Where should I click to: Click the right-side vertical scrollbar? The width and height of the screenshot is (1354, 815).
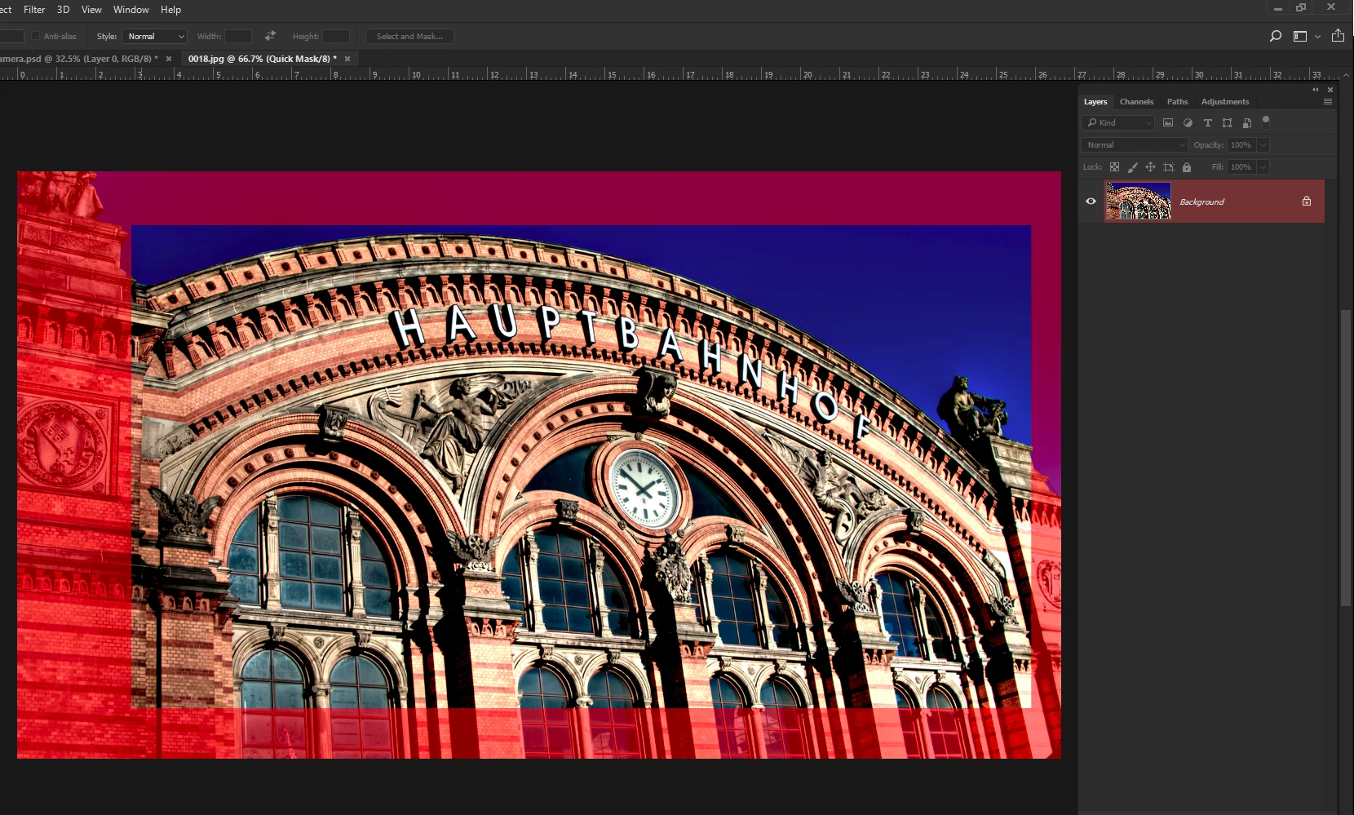[1345, 457]
